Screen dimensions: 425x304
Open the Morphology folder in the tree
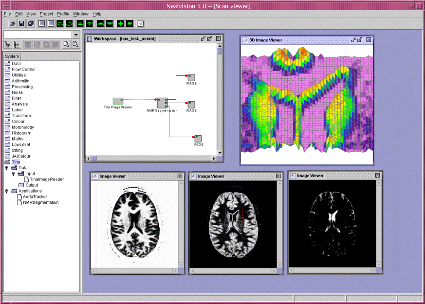point(22,127)
